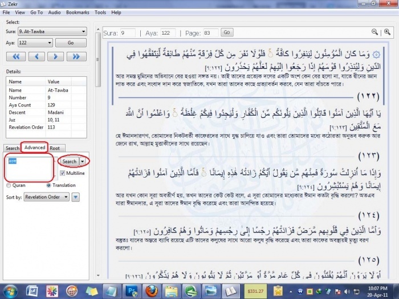399x299 pixels.
Task: Switch to the Root search tab
Action: (55, 148)
